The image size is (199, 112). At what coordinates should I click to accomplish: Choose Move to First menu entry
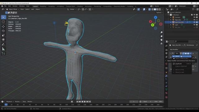click(x=182, y=70)
